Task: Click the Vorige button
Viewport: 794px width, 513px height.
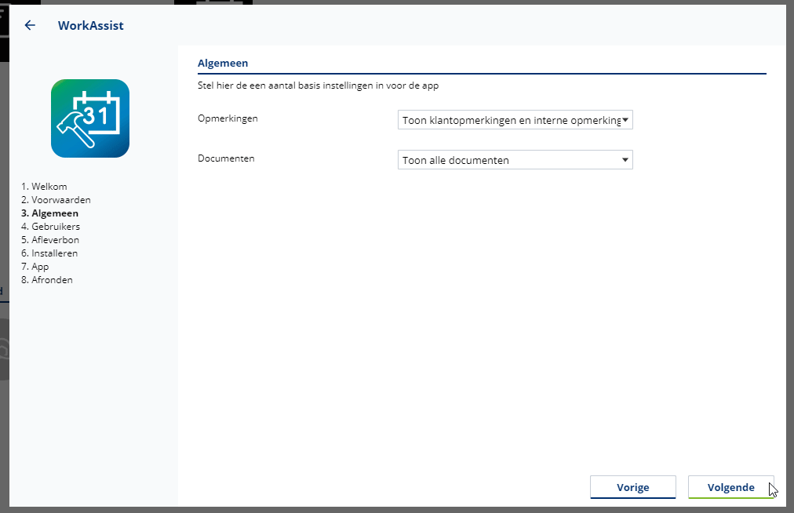Action: (633, 487)
